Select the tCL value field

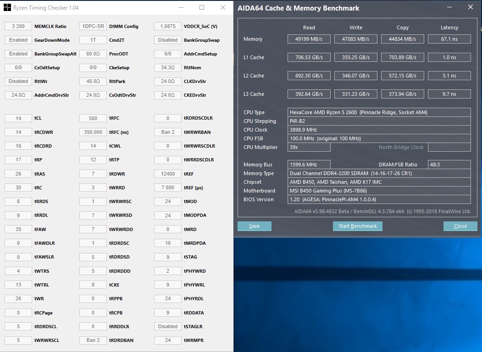[x=18, y=118]
